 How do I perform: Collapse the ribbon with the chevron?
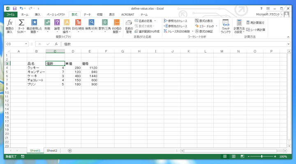(x=288, y=37)
